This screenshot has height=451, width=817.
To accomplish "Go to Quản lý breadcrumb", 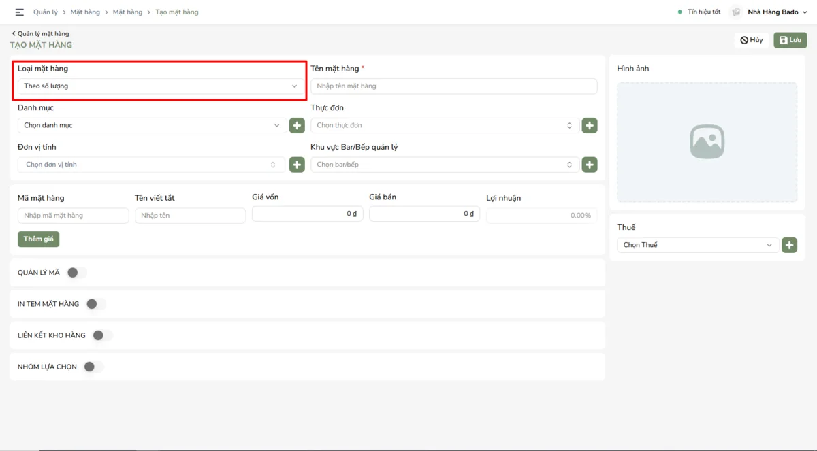I will tap(46, 12).
